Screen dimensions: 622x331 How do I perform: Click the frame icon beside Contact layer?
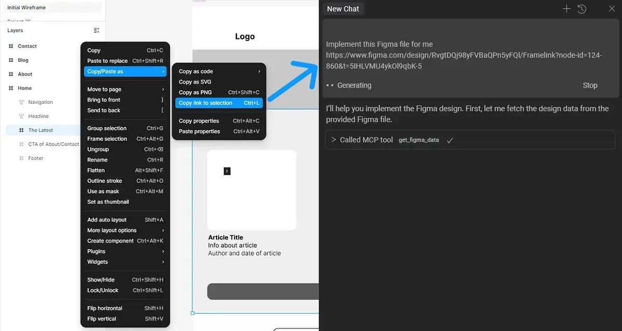11,46
